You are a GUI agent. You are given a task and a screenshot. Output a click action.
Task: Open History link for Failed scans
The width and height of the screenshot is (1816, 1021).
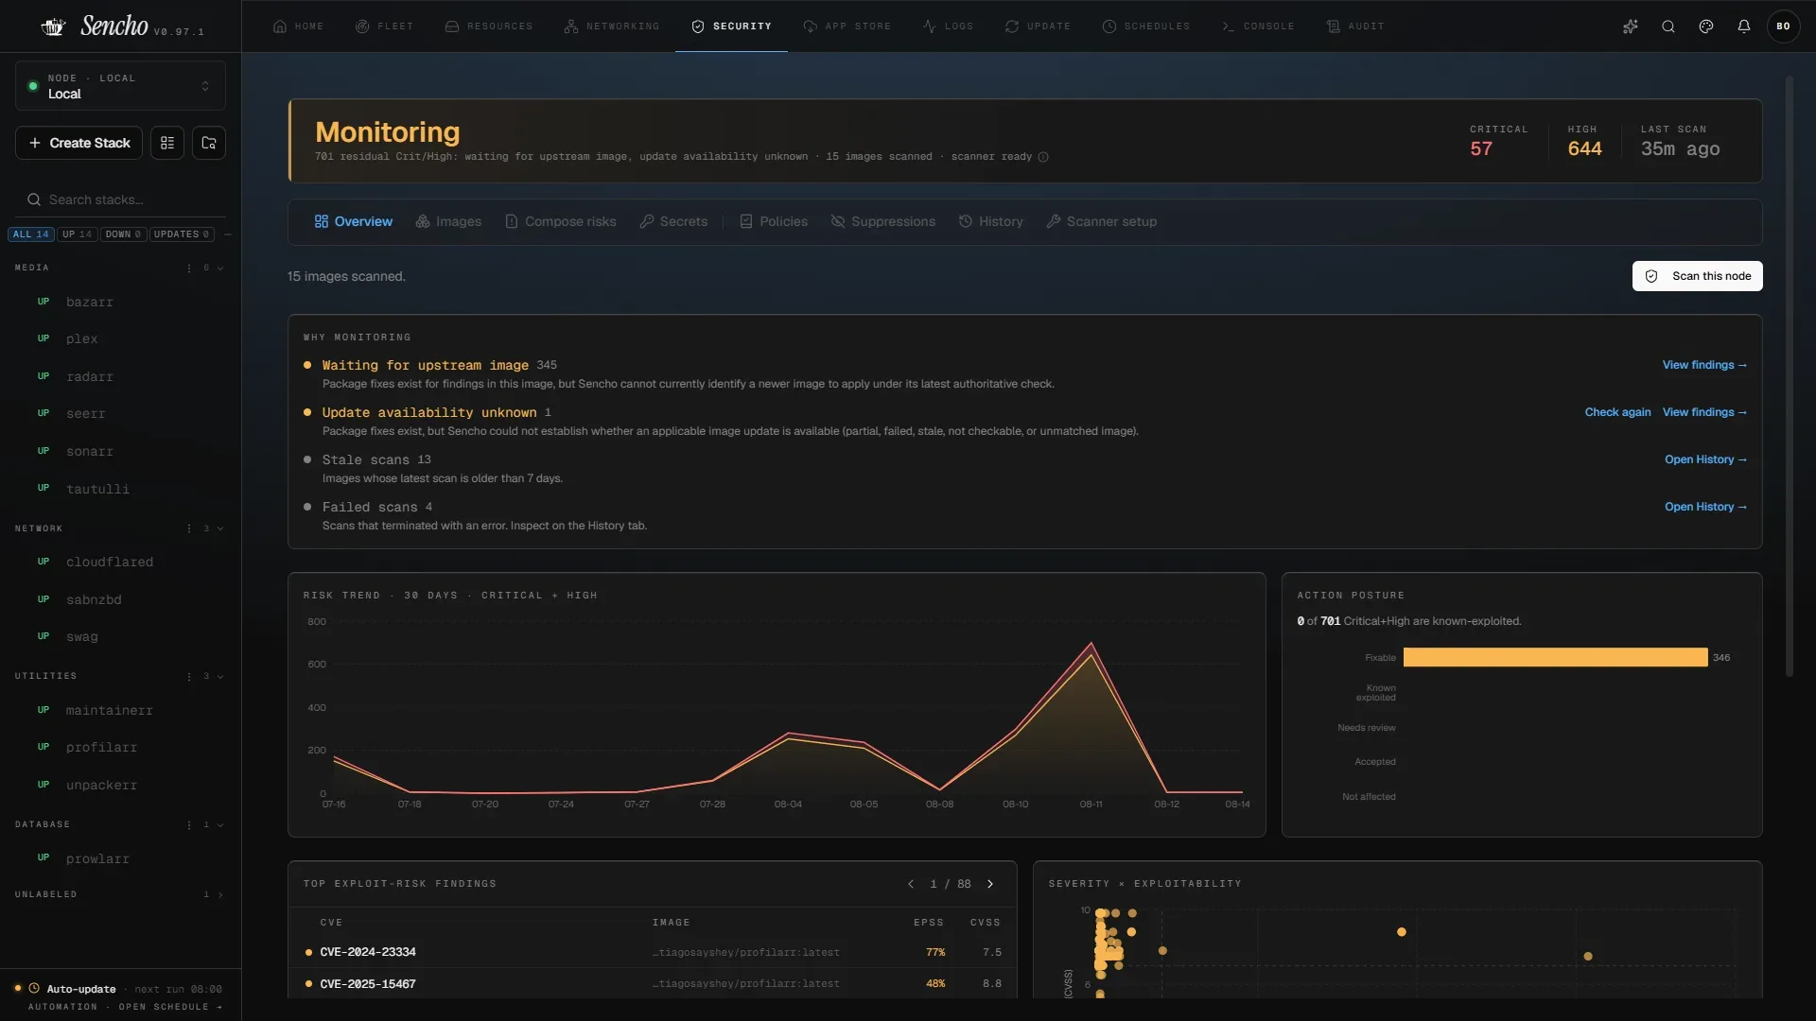click(1705, 508)
